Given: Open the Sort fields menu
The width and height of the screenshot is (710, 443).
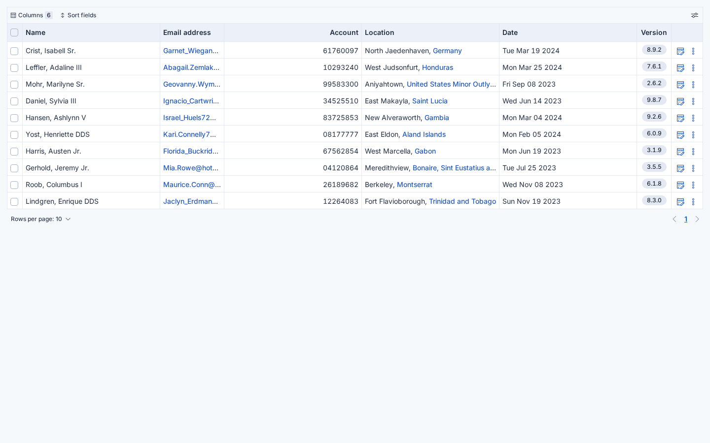Looking at the screenshot, I should 78,15.
